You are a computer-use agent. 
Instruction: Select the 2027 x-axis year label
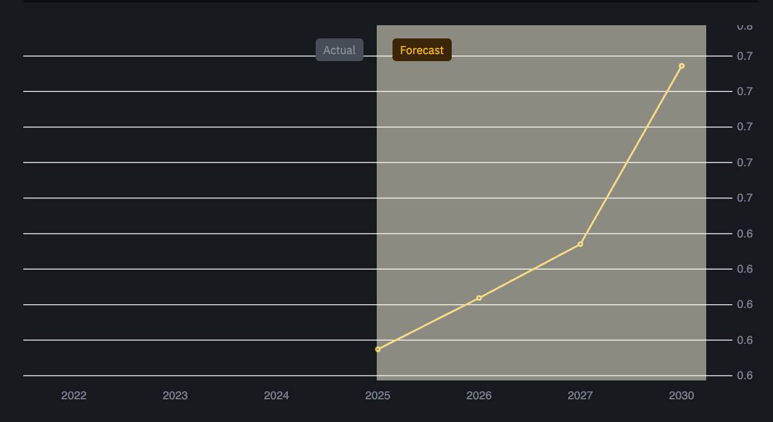click(580, 396)
